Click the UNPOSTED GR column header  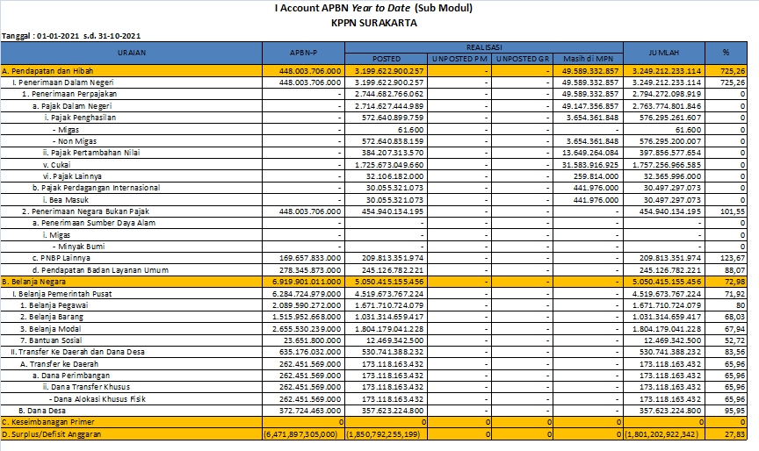[523, 59]
